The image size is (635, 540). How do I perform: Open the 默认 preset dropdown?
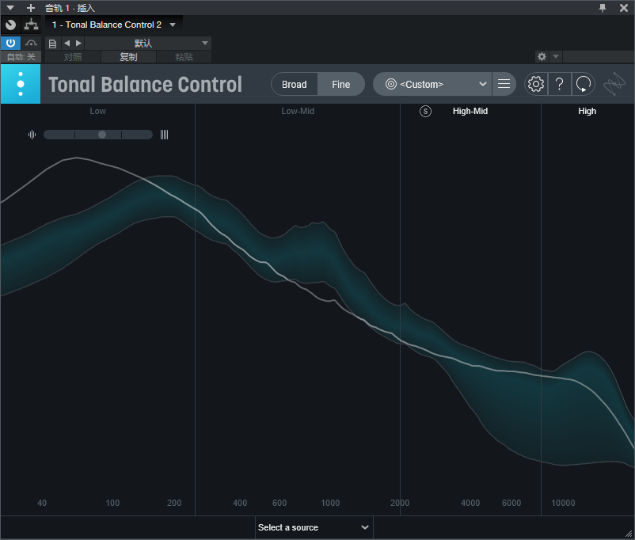coord(148,43)
